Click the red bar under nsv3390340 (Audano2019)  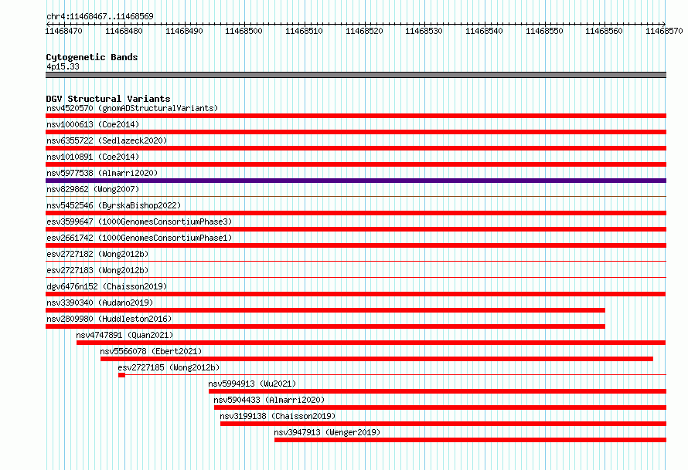pyautogui.click(x=325, y=310)
